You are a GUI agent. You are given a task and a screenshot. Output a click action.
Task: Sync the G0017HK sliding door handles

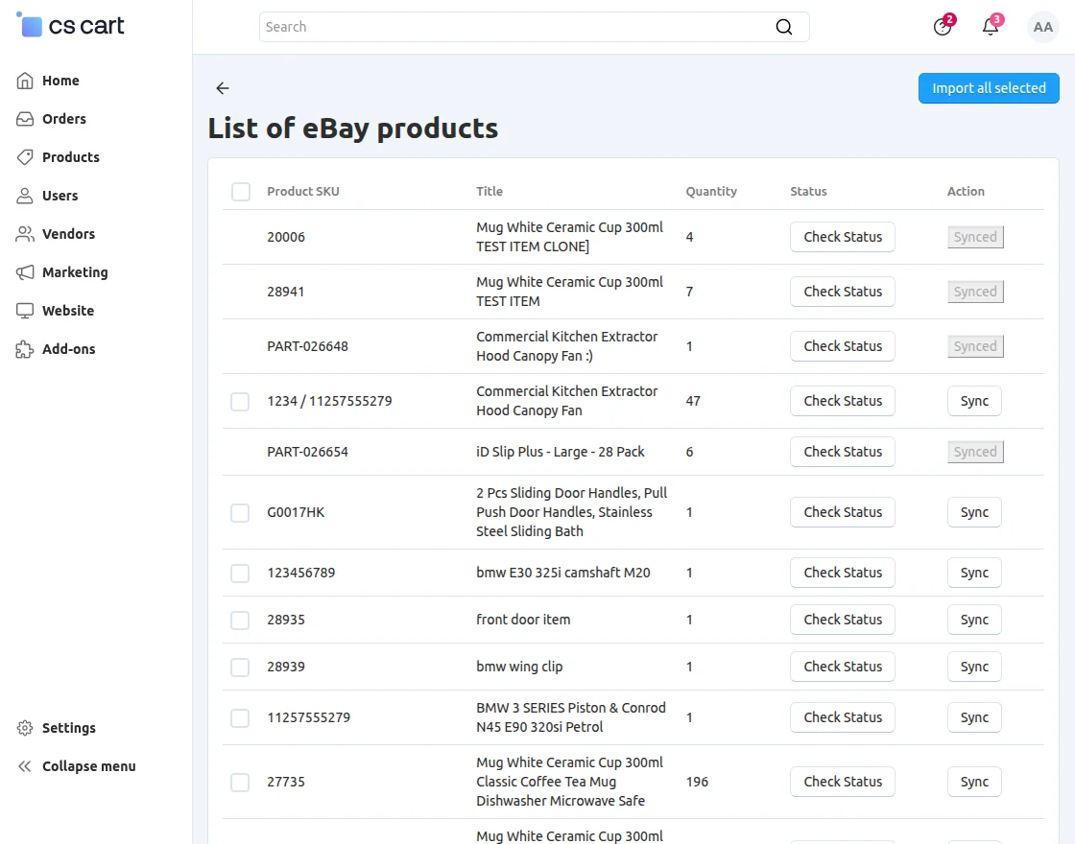click(974, 512)
